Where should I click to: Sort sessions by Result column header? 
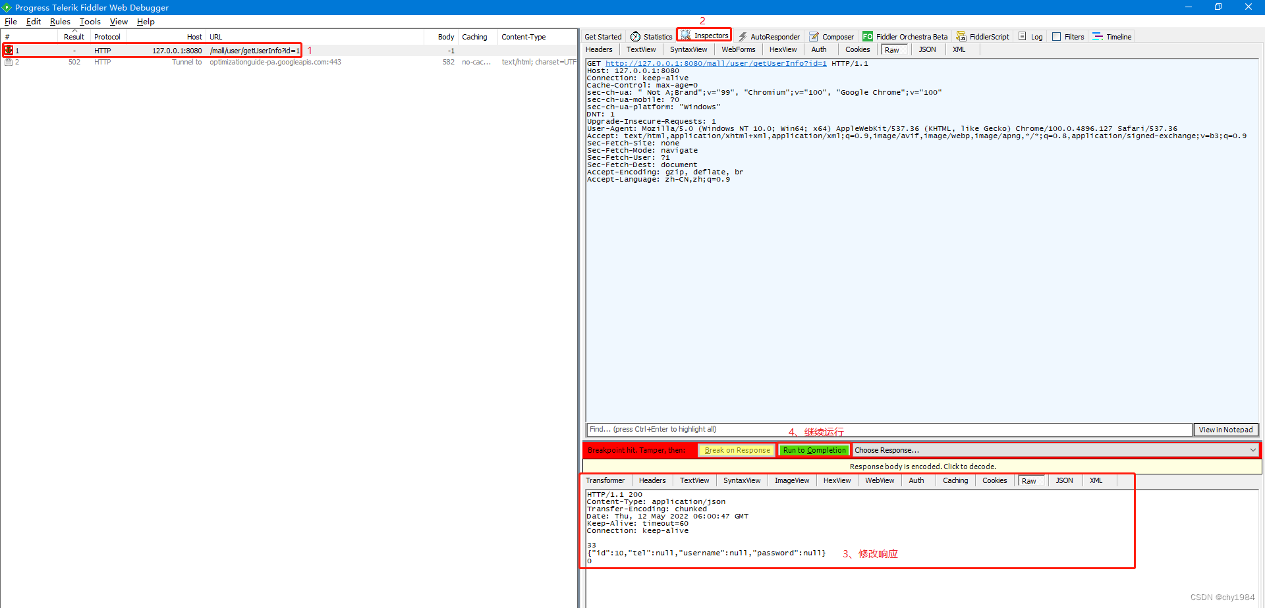[x=74, y=37]
